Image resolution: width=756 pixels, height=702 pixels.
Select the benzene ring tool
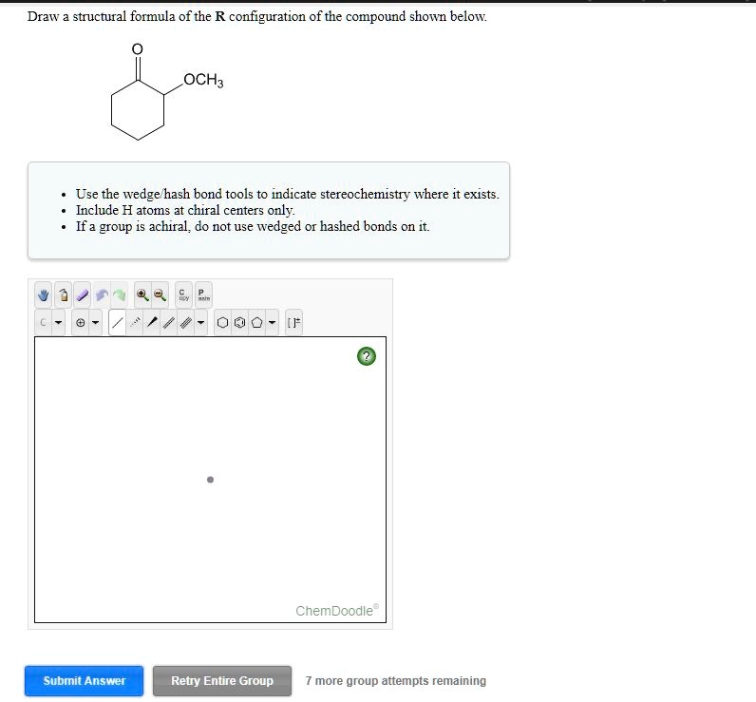coord(239,322)
